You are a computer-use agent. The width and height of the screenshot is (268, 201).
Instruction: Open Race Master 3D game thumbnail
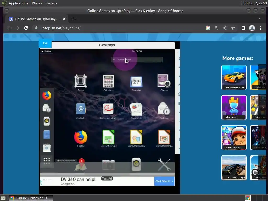(x=234, y=77)
